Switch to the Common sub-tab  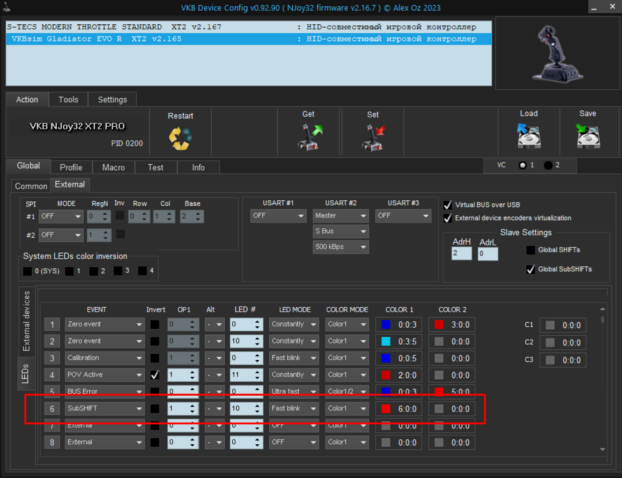click(x=31, y=186)
